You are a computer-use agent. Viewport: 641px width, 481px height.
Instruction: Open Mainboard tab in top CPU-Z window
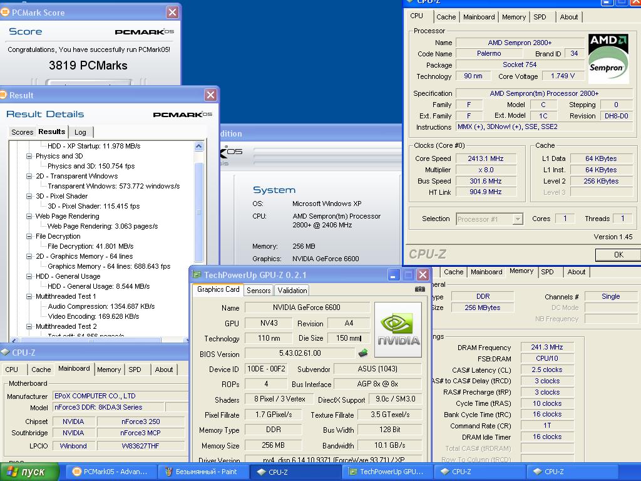(x=479, y=17)
